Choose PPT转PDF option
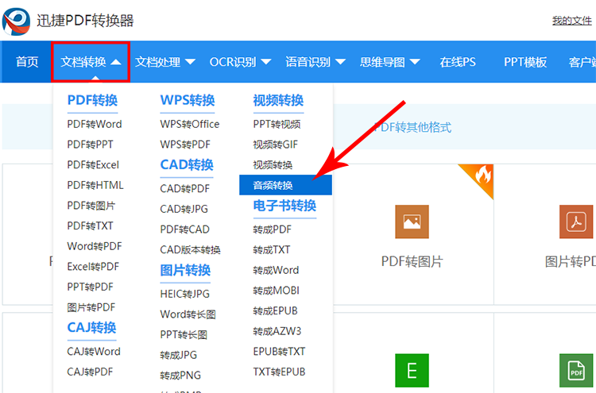596x393 pixels. 90,287
